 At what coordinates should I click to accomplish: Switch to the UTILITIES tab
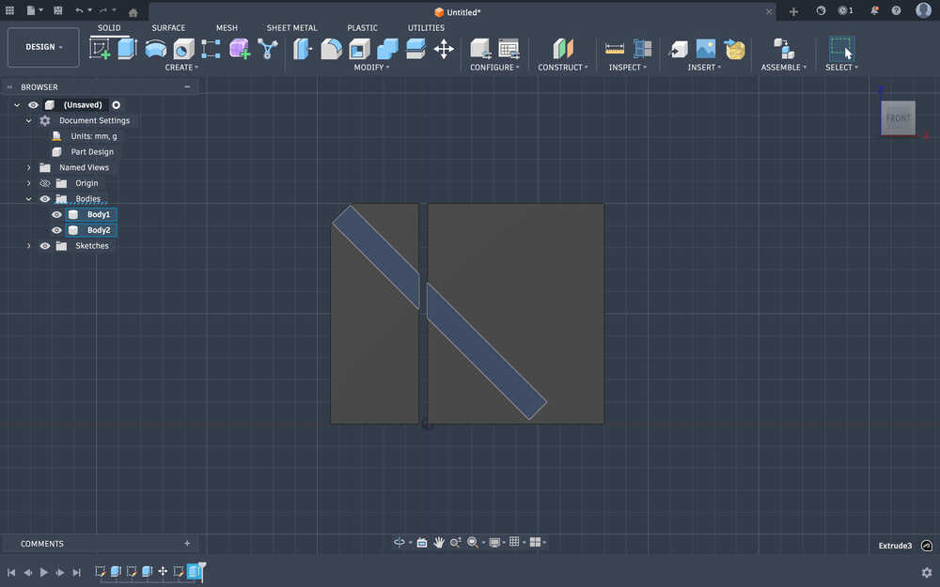coord(426,27)
